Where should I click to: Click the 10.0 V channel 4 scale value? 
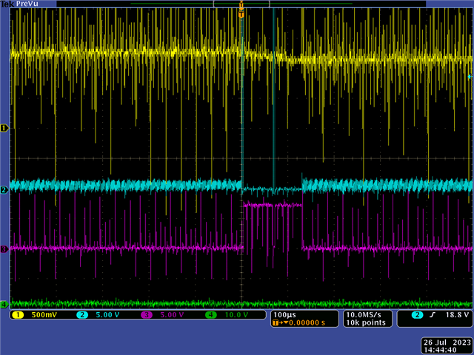[237, 315]
